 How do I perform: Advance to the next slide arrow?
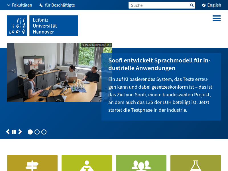pyautogui.click(x=20, y=132)
